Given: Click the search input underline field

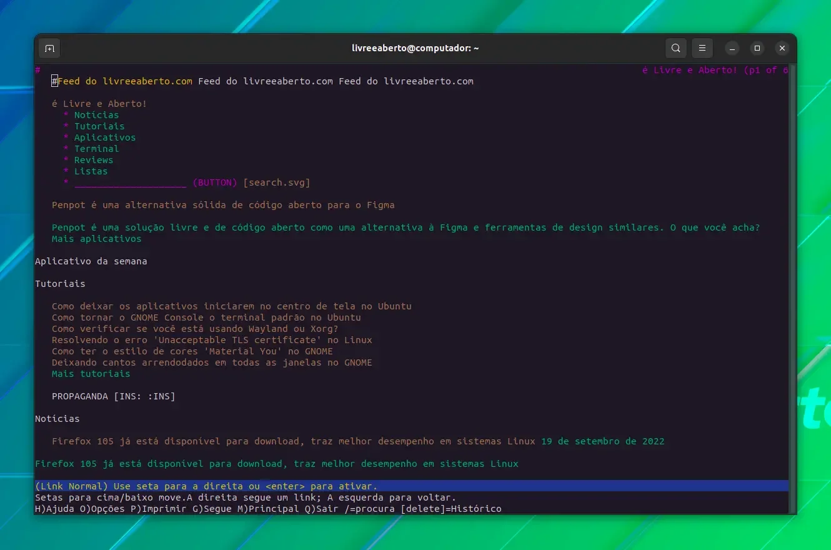Looking at the screenshot, I should (130, 182).
